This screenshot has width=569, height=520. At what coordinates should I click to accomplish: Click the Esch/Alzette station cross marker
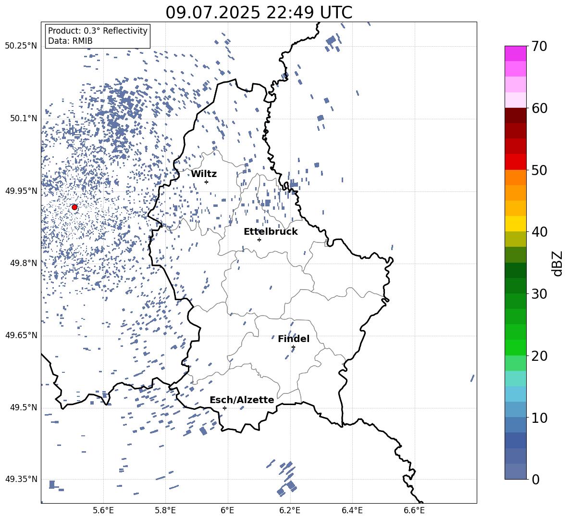point(224,408)
